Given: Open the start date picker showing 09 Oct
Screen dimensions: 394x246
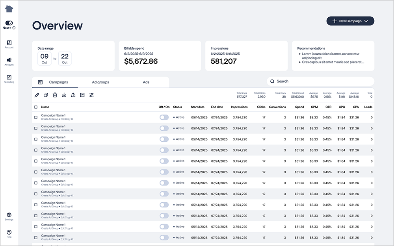Looking at the screenshot, I should 45,59.
